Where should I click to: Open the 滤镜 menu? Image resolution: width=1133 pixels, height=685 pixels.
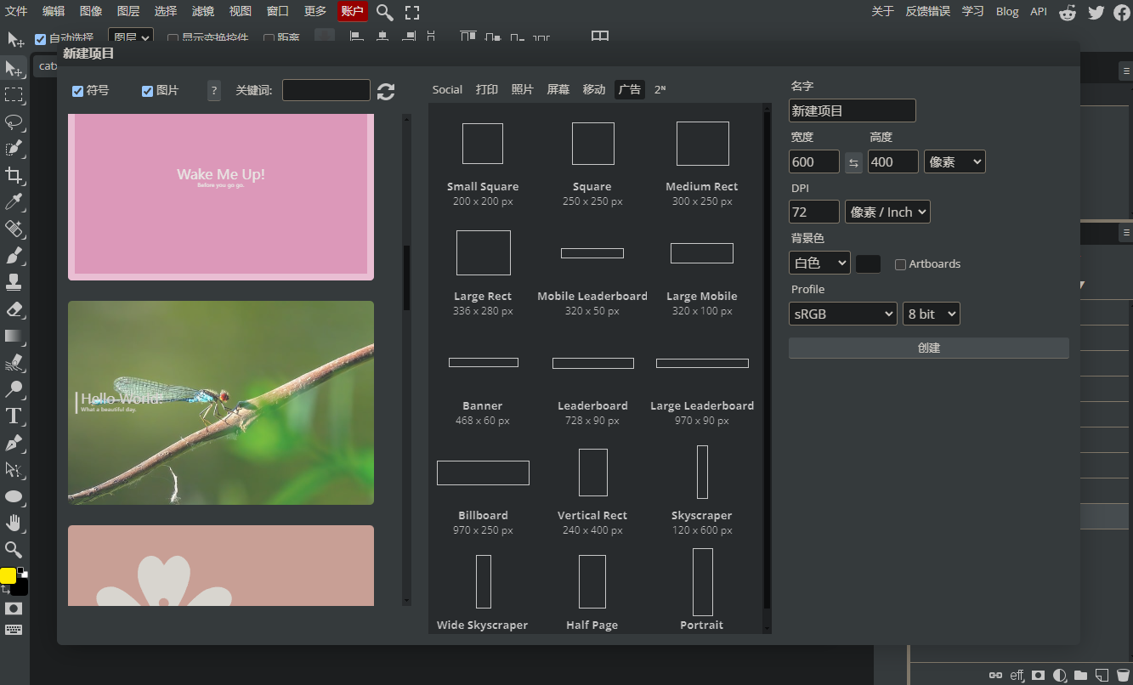click(203, 11)
